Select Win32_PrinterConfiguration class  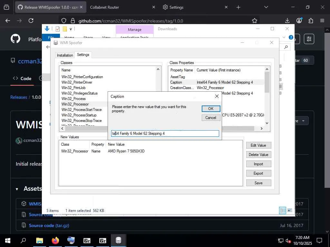tap(82, 77)
